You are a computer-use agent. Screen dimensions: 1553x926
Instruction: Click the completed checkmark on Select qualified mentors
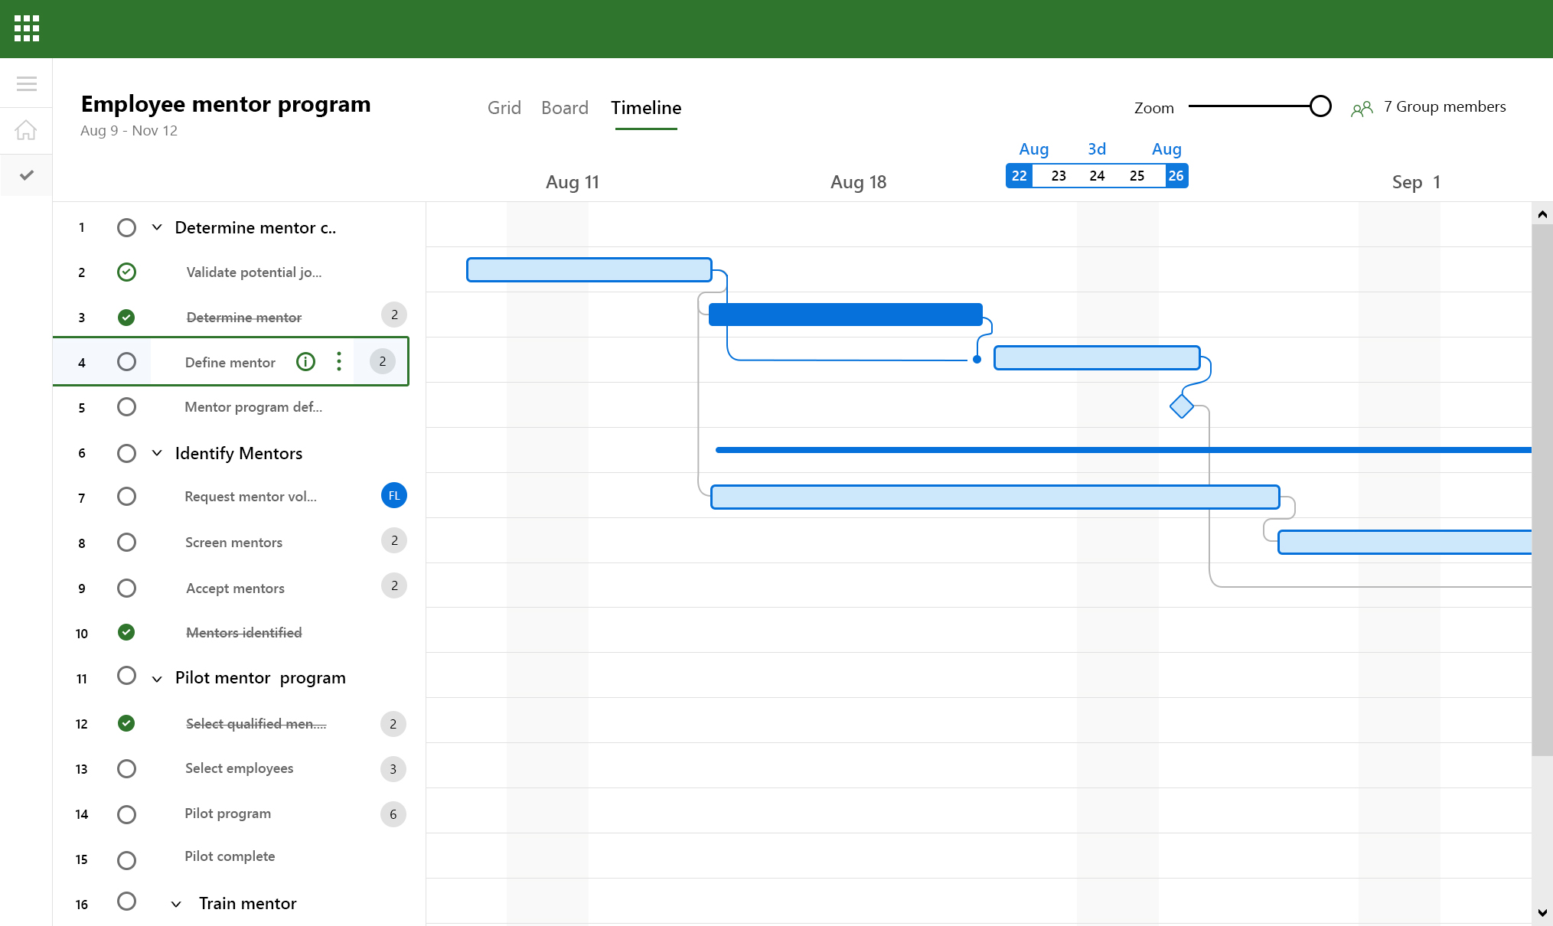click(127, 723)
